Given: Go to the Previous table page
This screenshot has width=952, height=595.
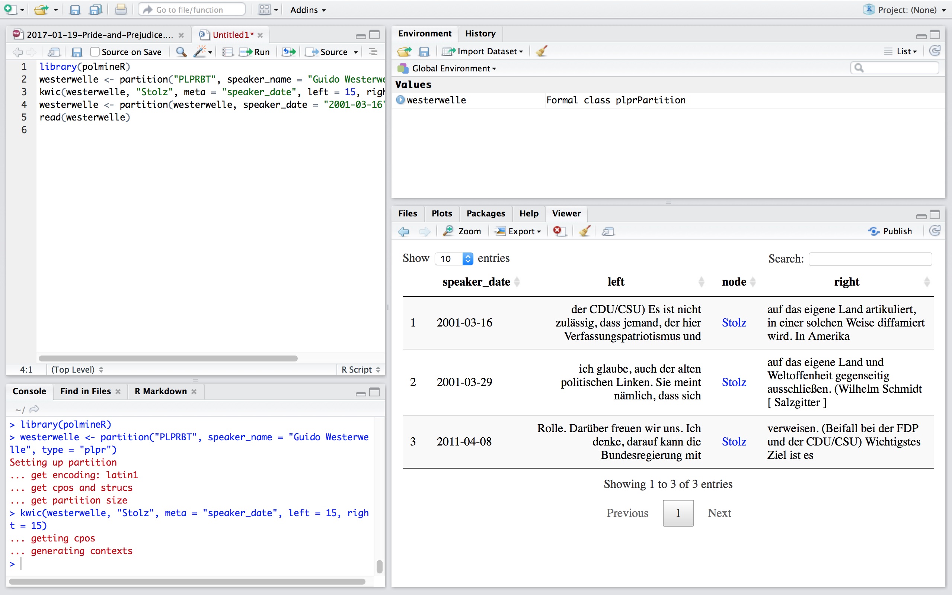Looking at the screenshot, I should point(627,513).
